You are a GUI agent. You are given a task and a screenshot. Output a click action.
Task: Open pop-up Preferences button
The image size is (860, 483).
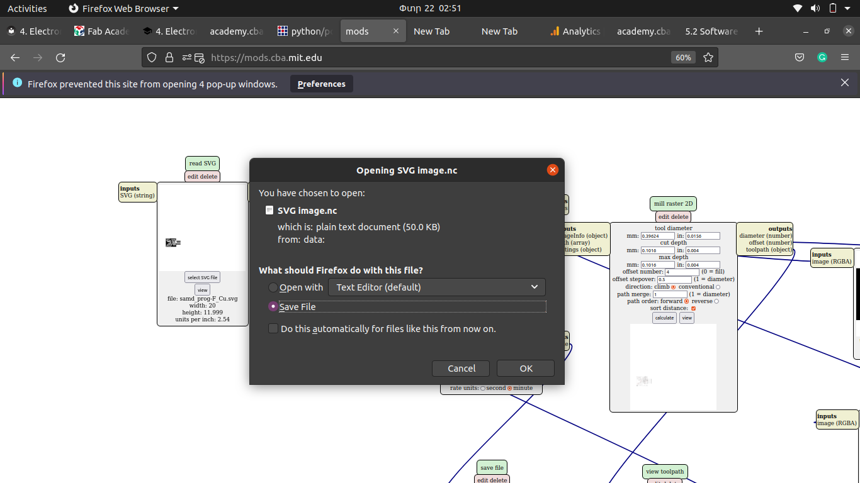(x=322, y=84)
